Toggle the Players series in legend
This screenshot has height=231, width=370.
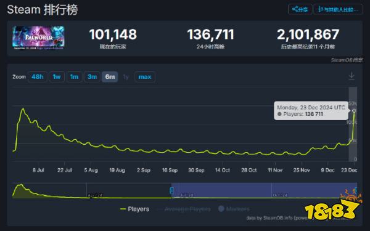[134, 209]
